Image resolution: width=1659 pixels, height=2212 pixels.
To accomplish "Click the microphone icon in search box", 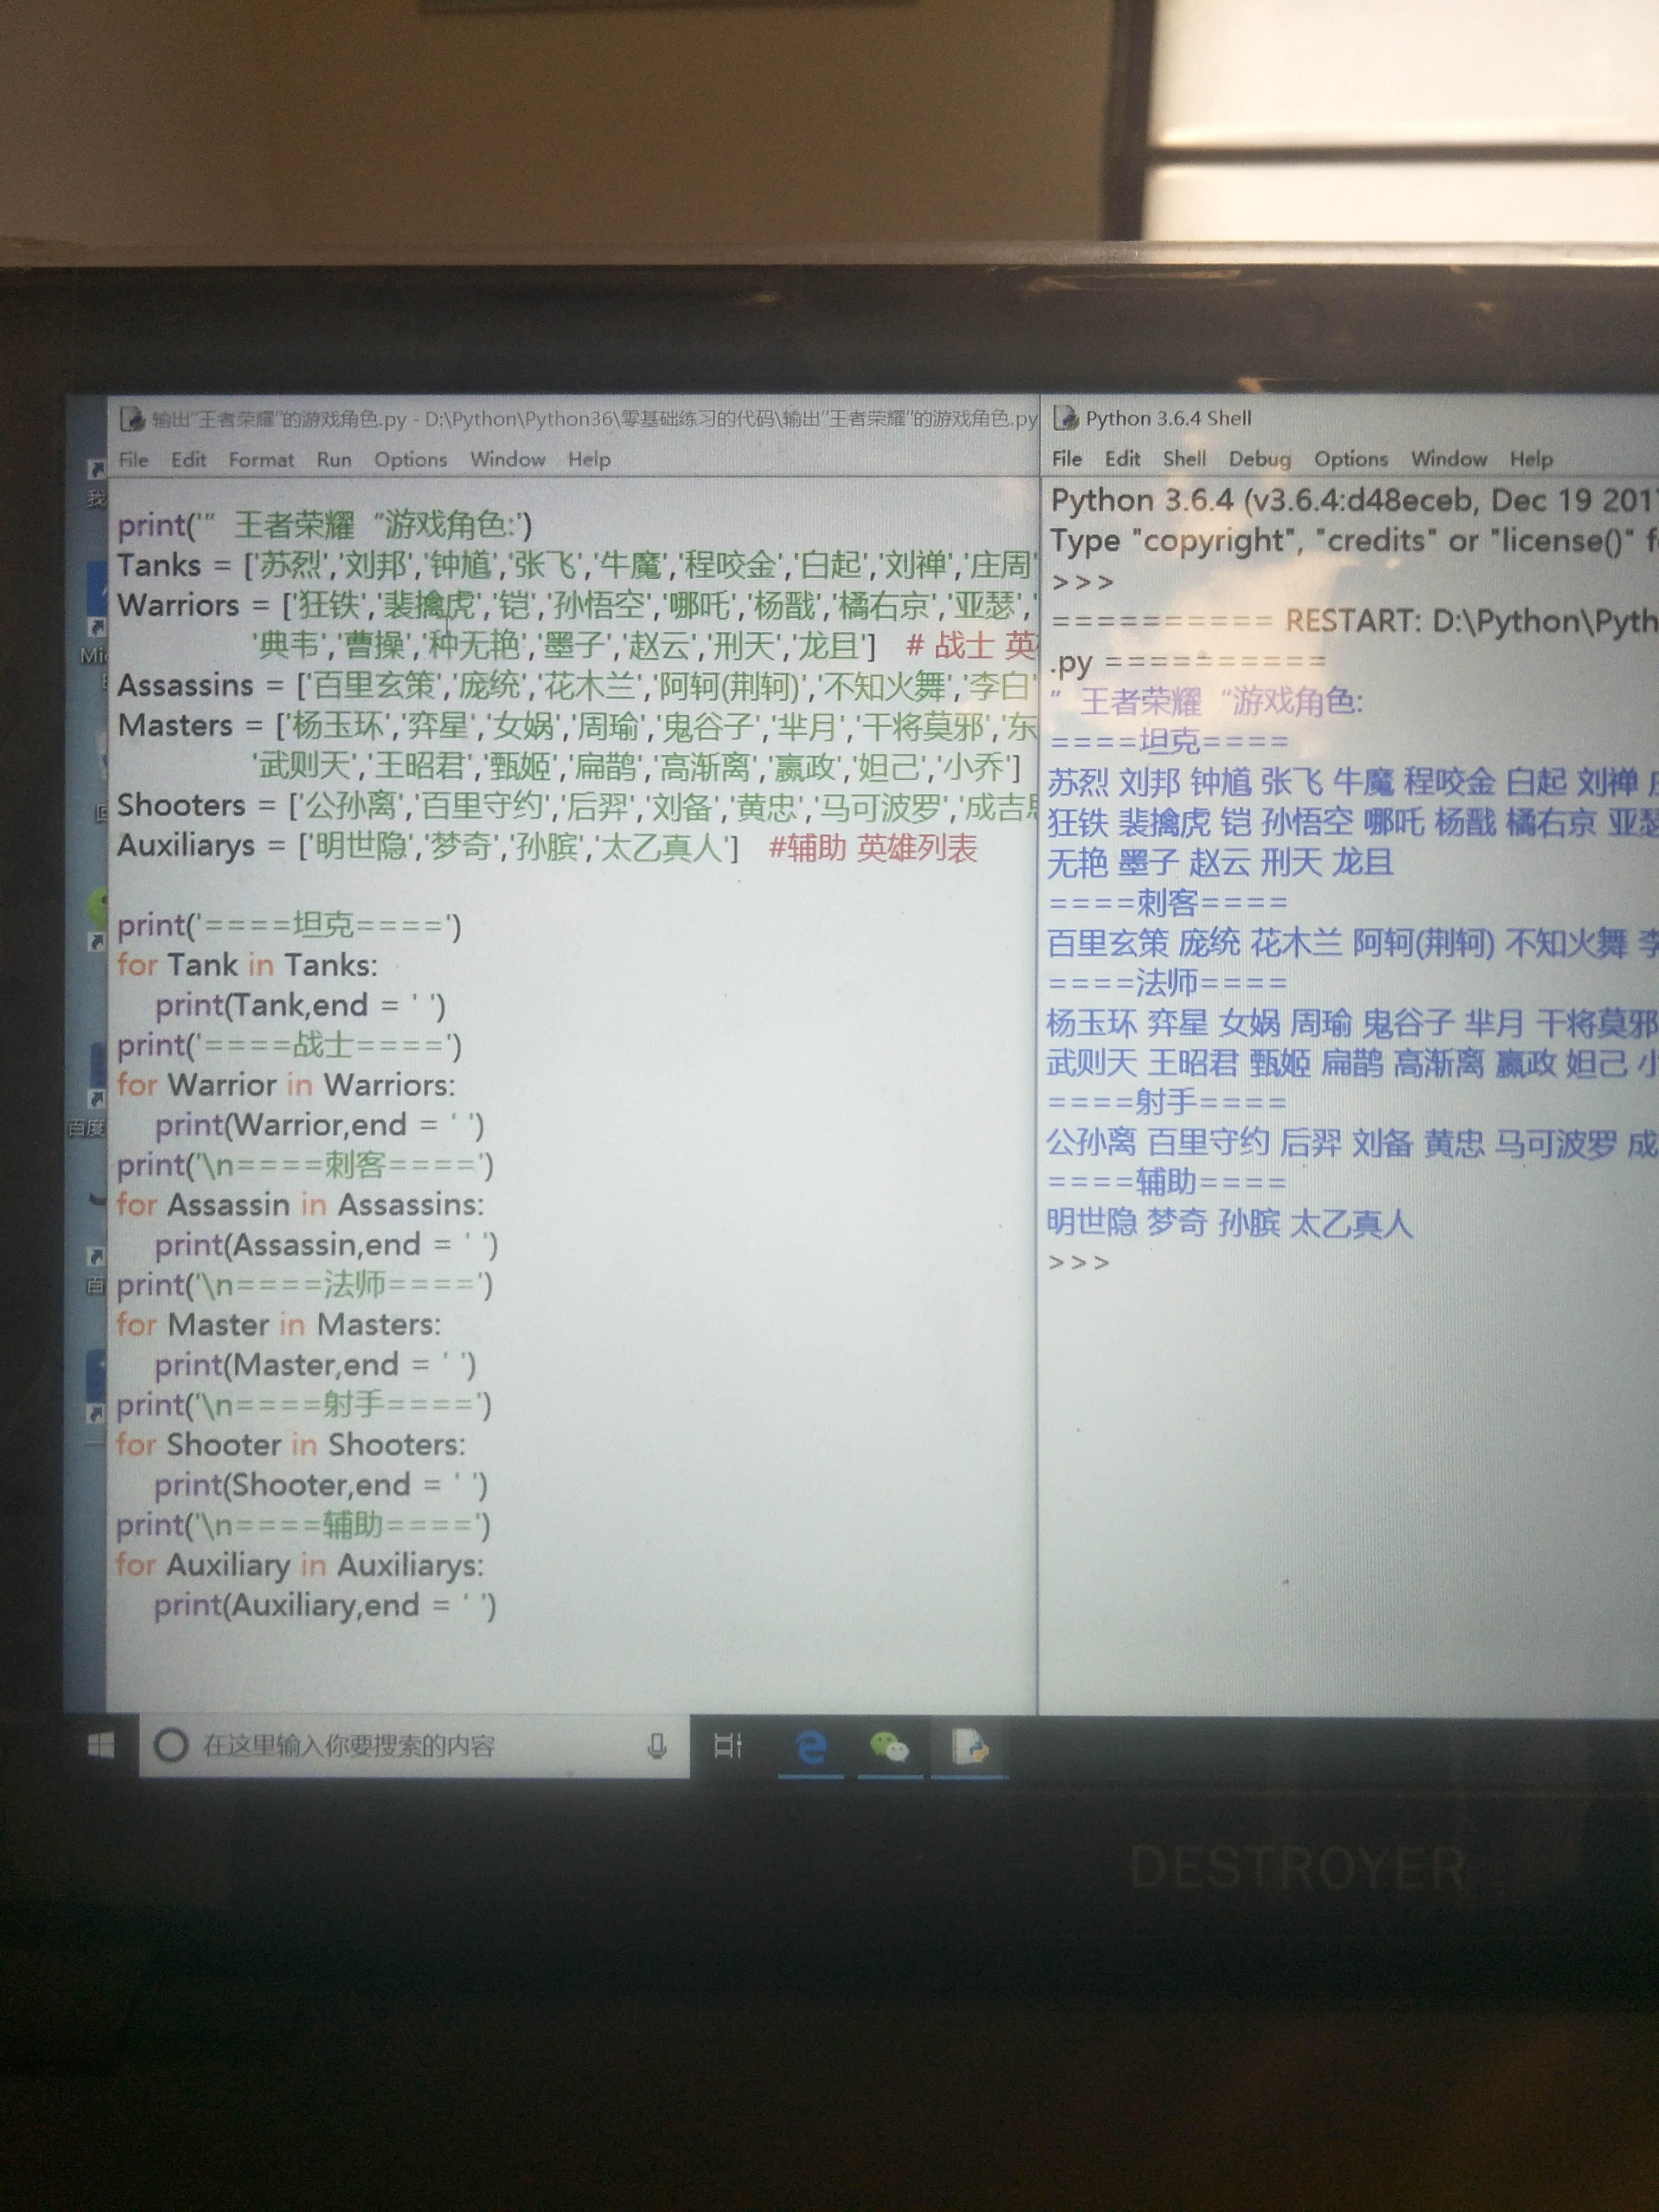I will click(x=657, y=1746).
